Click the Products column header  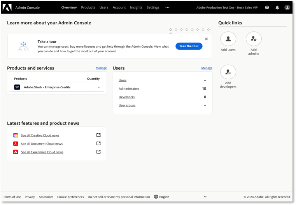tap(21, 79)
